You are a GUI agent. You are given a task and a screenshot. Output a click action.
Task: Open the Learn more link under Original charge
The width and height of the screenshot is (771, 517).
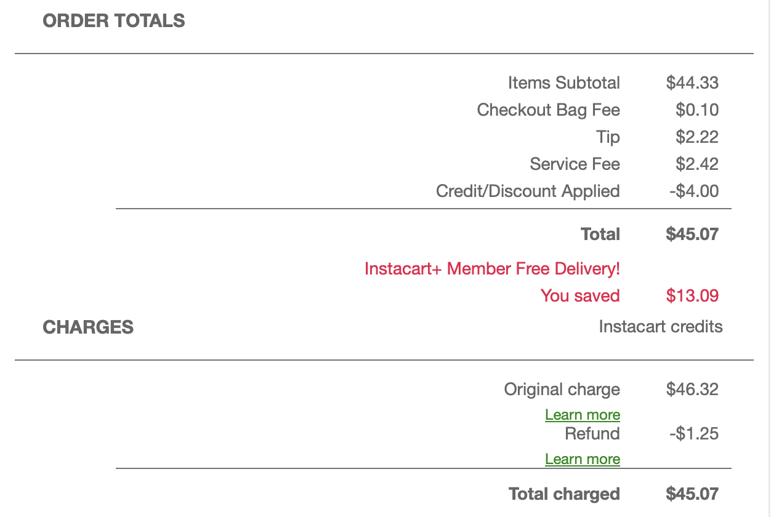(x=582, y=415)
